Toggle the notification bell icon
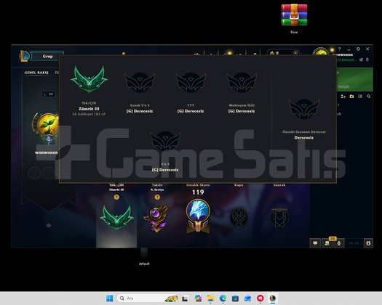Image resolution: width=382 pixels, height=305 pixels. [x=367, y=60]
